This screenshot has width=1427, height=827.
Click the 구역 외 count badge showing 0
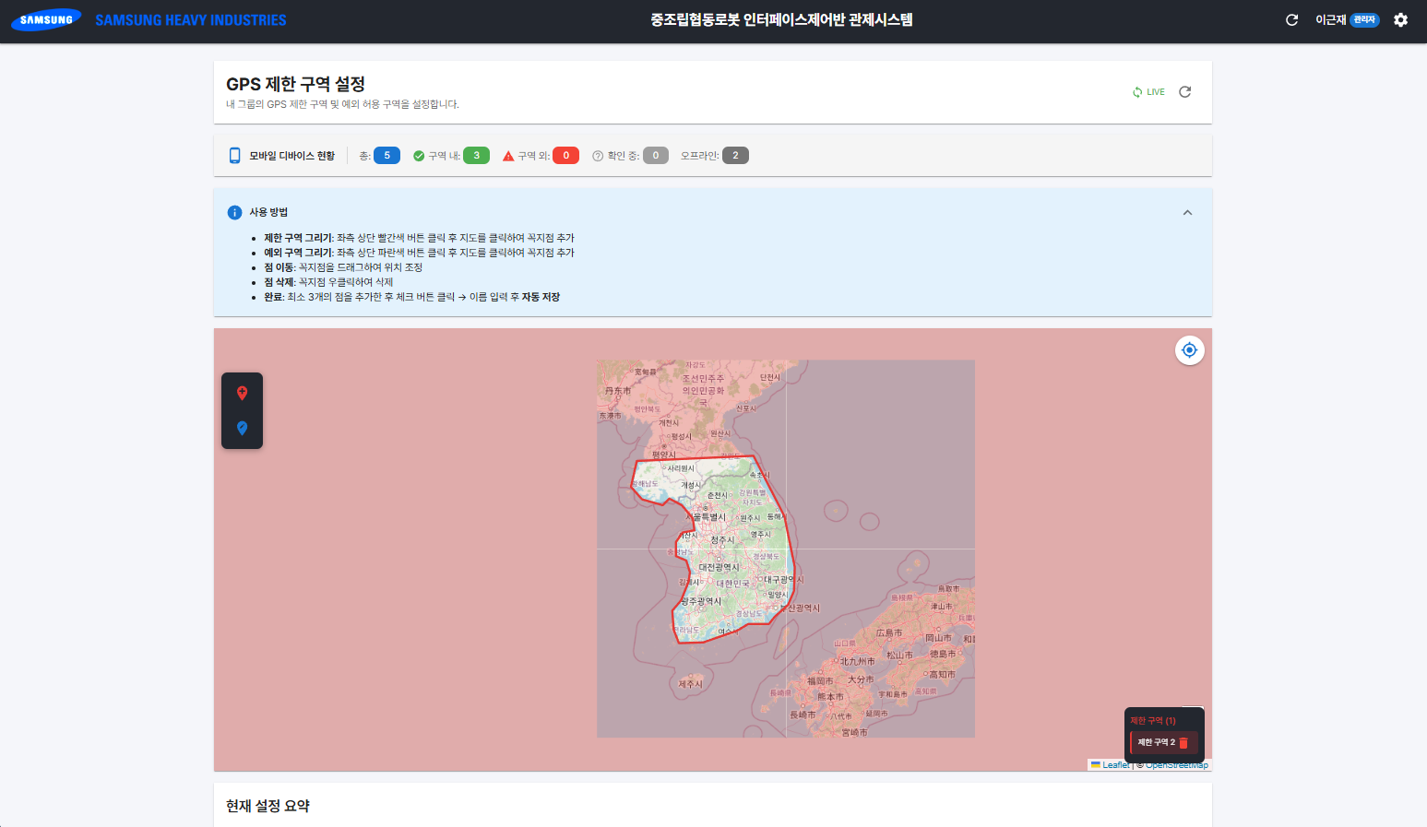[x=565, y=156]
